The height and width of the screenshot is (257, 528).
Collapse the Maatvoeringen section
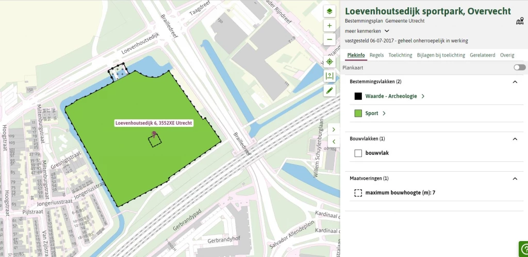(x=514, y=179)
